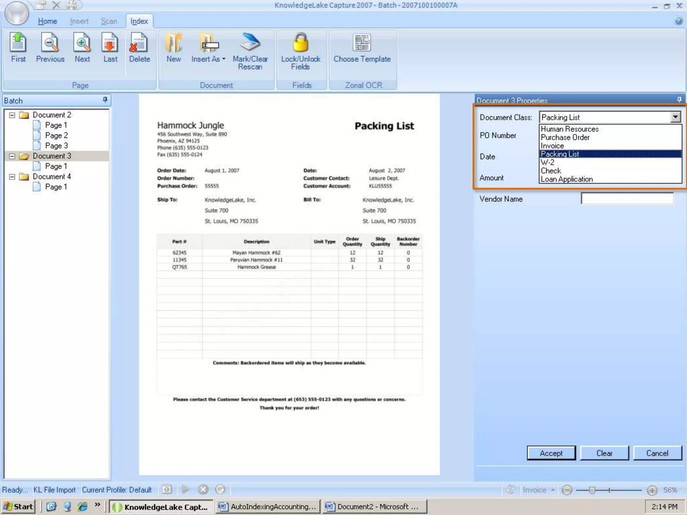Collapse Document 2 tree node
Viewport: 687px width, 515px height.
[12, 115]
